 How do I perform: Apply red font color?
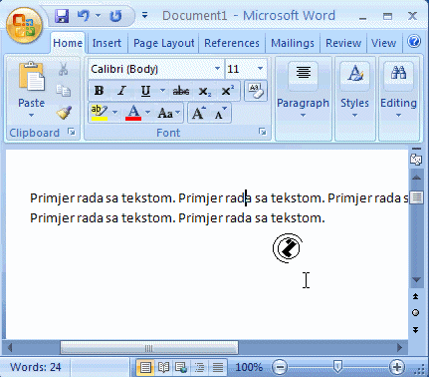[133, 113]
